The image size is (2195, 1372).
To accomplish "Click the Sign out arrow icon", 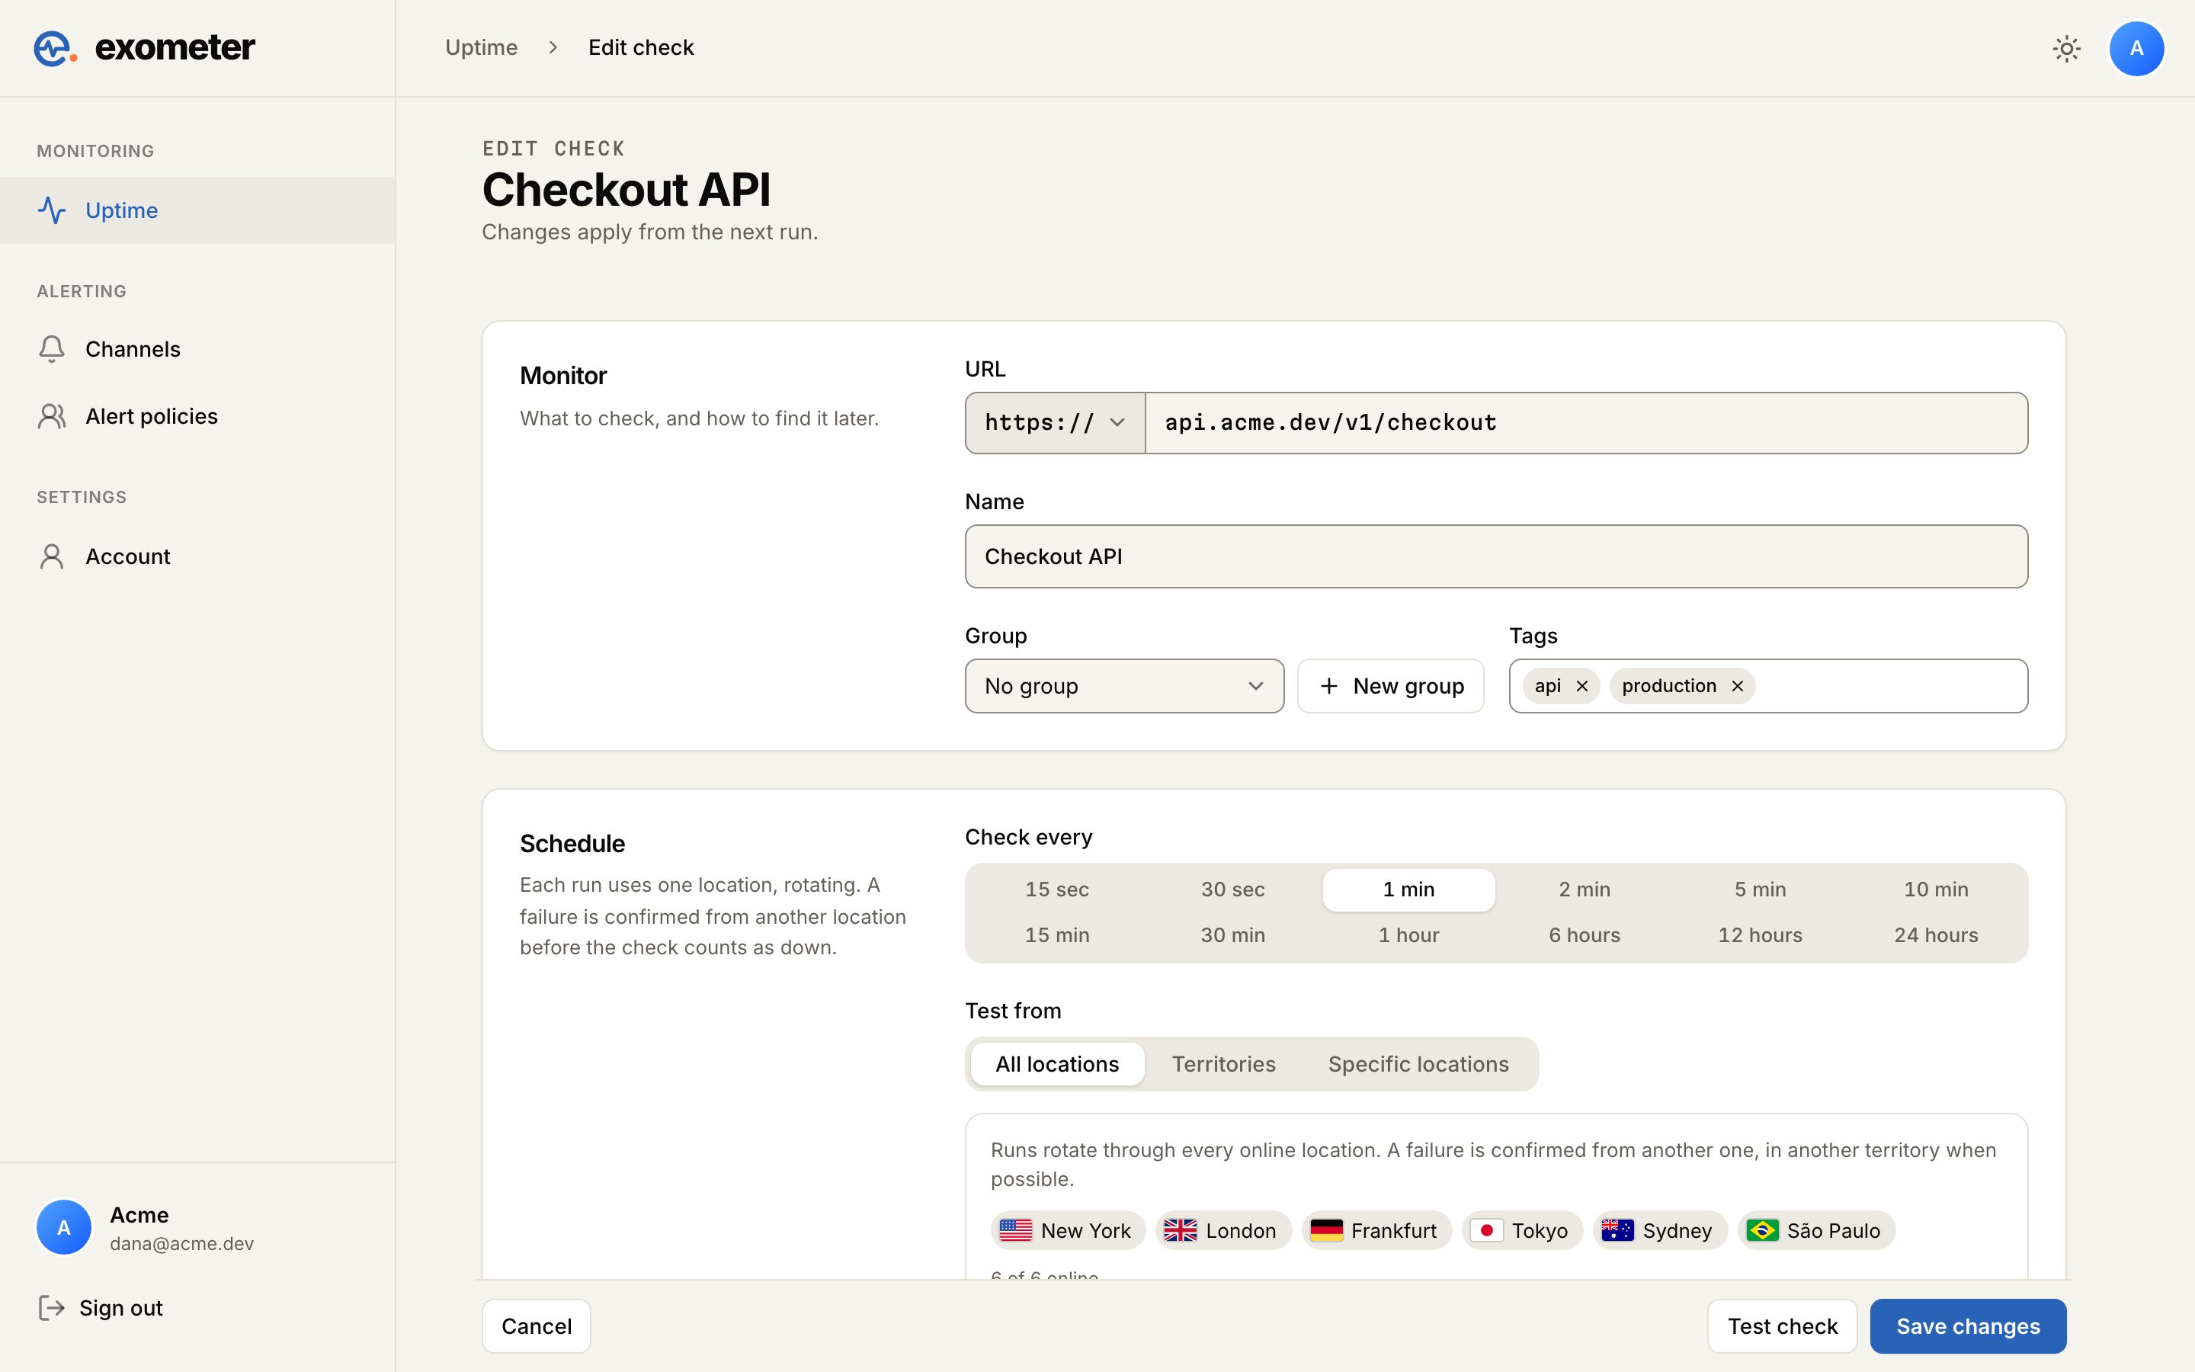I will click(52, 1307).
